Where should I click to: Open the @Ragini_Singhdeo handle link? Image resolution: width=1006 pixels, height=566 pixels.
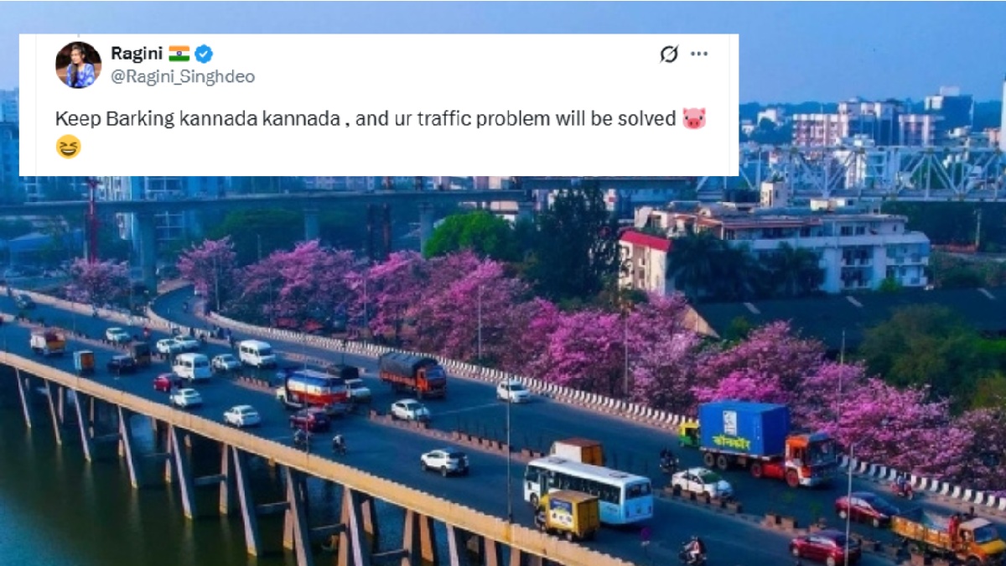(183, 76)
